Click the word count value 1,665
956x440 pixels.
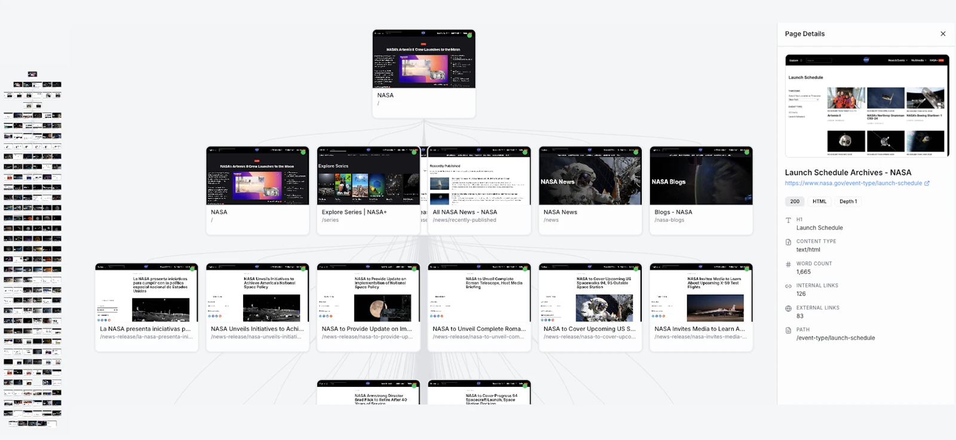[804, 272]
